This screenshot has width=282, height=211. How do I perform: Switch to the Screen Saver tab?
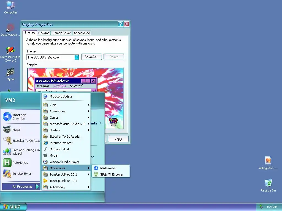(61, 33)
